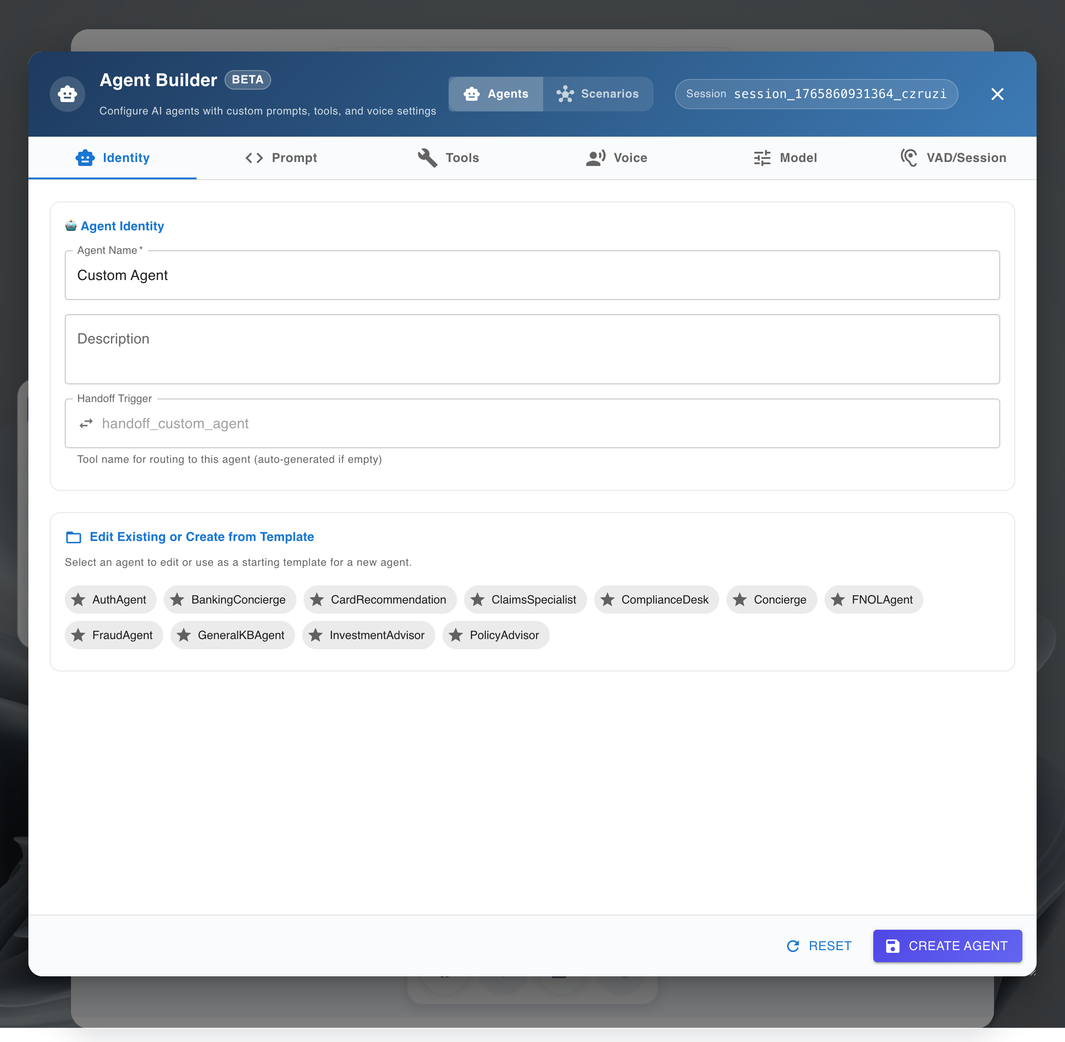
Task: Switch to the Scenarios view
Action: (599, 94)
